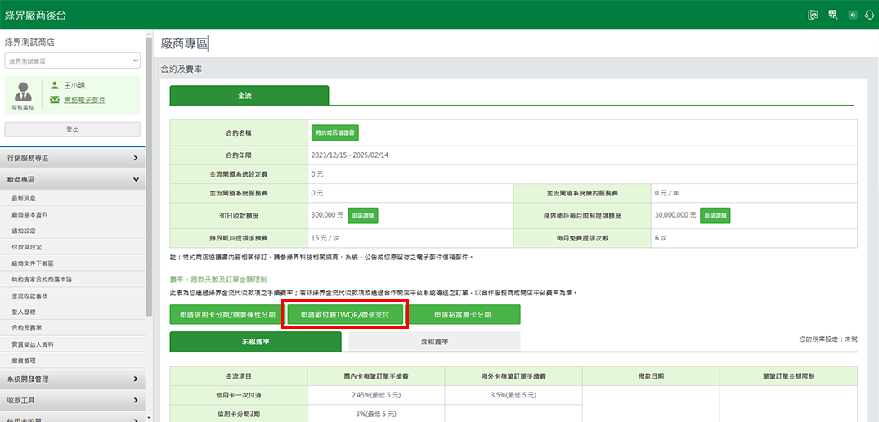The width and height of the screenshot is (879, 422).
Task: Switch to the 含稅費率 tab
Action: pyautogui.click(x=434, y=341)
